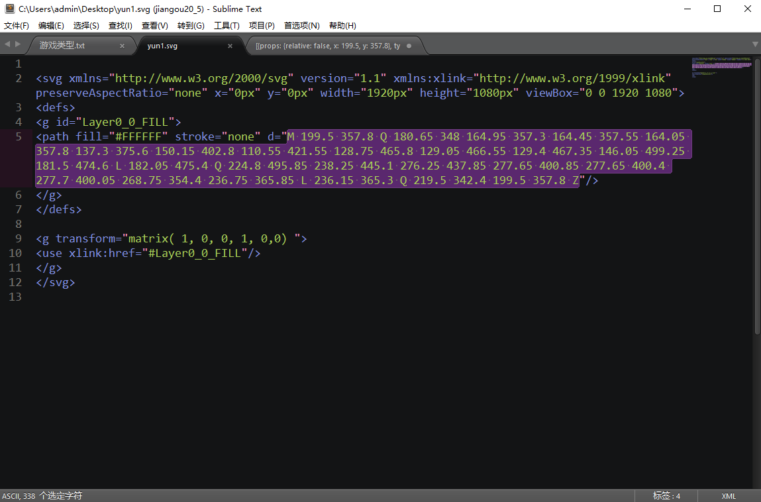
Task: Click the Sublime Text app icon
Action: pos(9,8)
